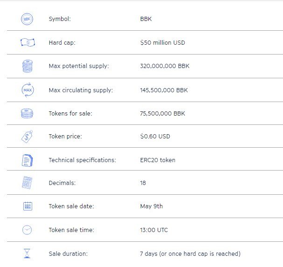This screenshot has height=267, width=283.
Task: Click the '7 days (or once hard cap is reached)' text
Action: 190,253
